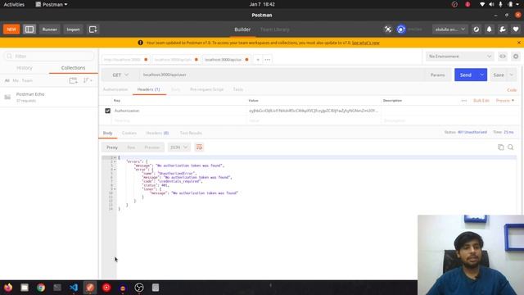Switch to the History tab
The height and width of the screenshot is (295, 524).
coord(25,68)
